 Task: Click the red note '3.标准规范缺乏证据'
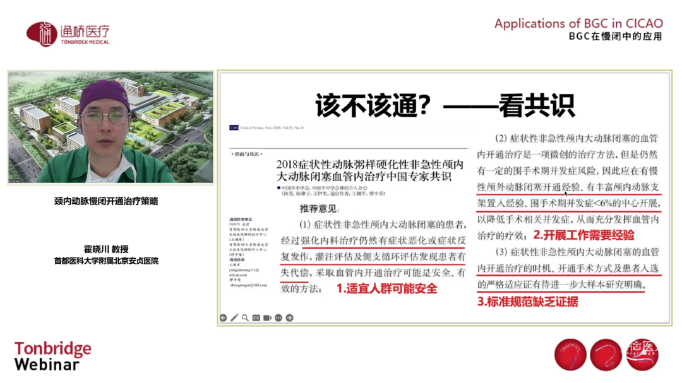point(527,302)
